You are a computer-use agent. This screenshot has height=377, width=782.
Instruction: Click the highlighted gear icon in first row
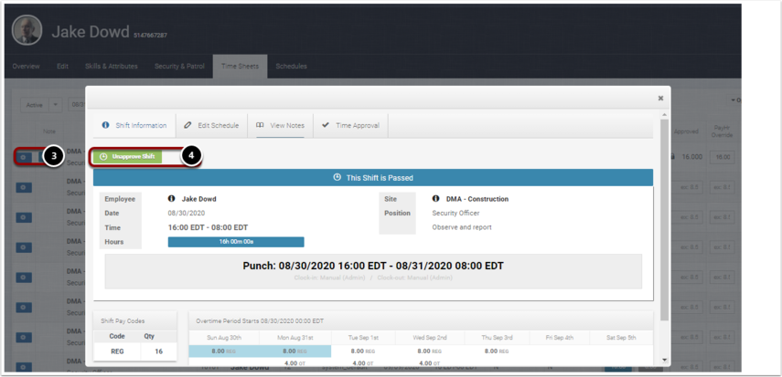click(24, 157)
